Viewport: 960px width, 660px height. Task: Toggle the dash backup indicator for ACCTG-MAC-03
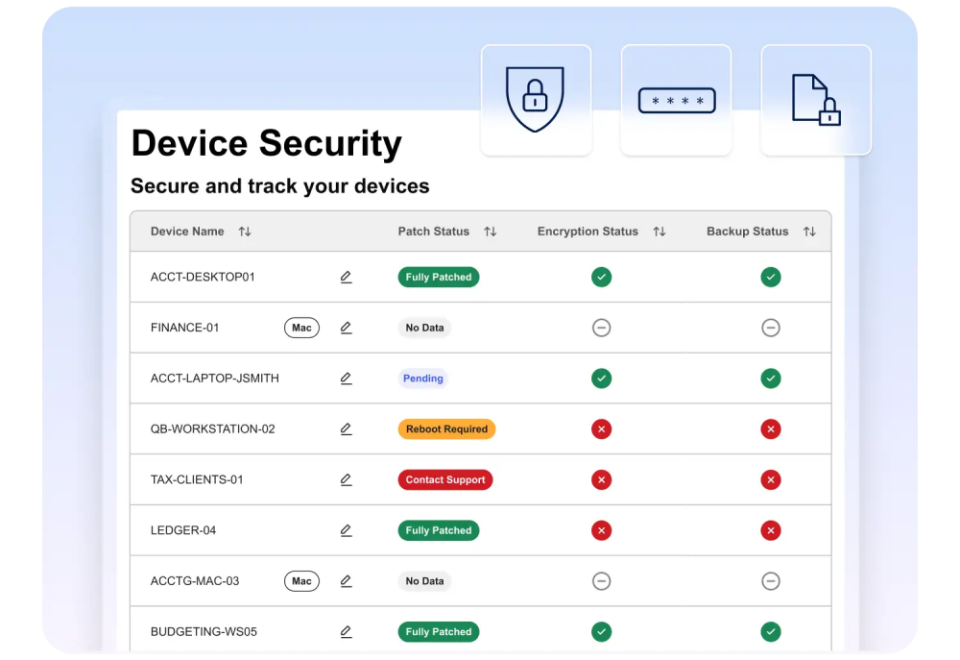(x=771, y=581)
